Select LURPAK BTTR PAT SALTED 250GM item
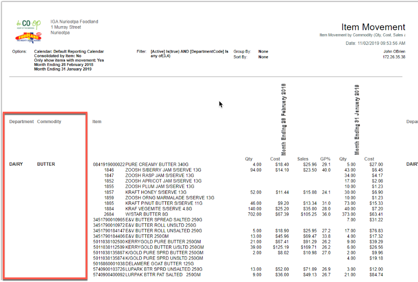Screen dimensions: 418x282 (163, 275)
